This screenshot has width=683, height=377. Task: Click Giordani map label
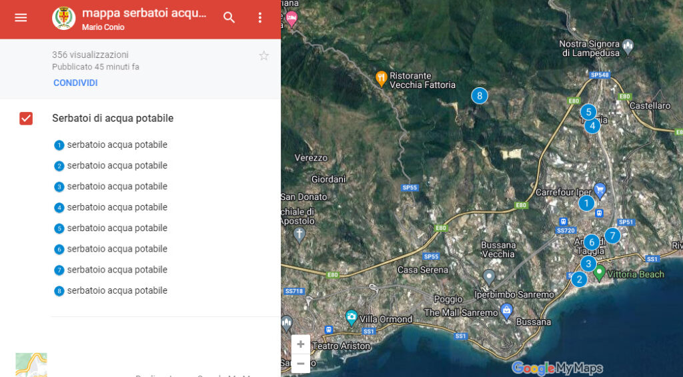(x=328, y=179)
